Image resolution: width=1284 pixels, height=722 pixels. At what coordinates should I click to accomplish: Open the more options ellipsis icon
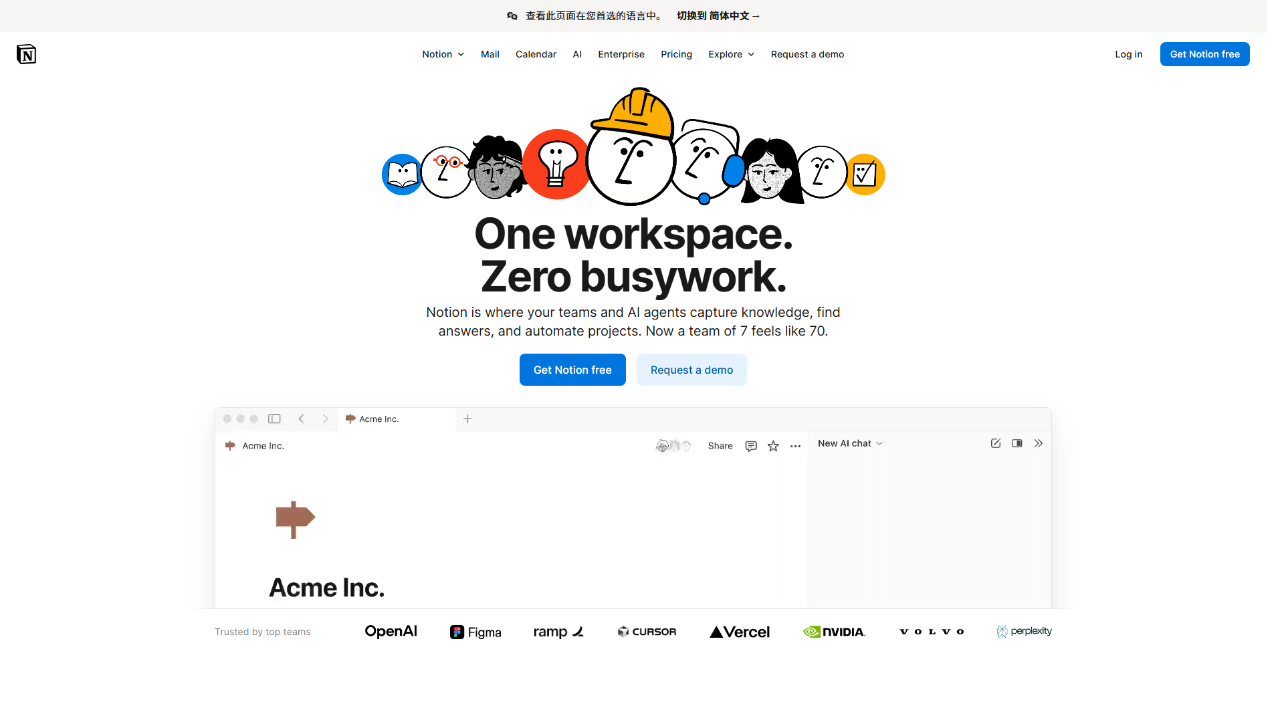[x=795, y=446]
